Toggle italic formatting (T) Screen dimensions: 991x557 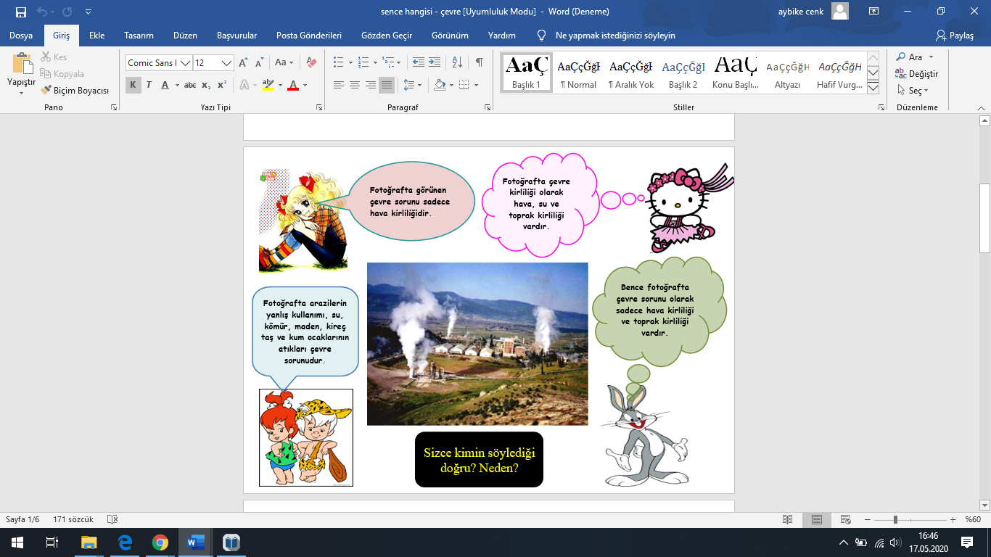tap(149, 86)
